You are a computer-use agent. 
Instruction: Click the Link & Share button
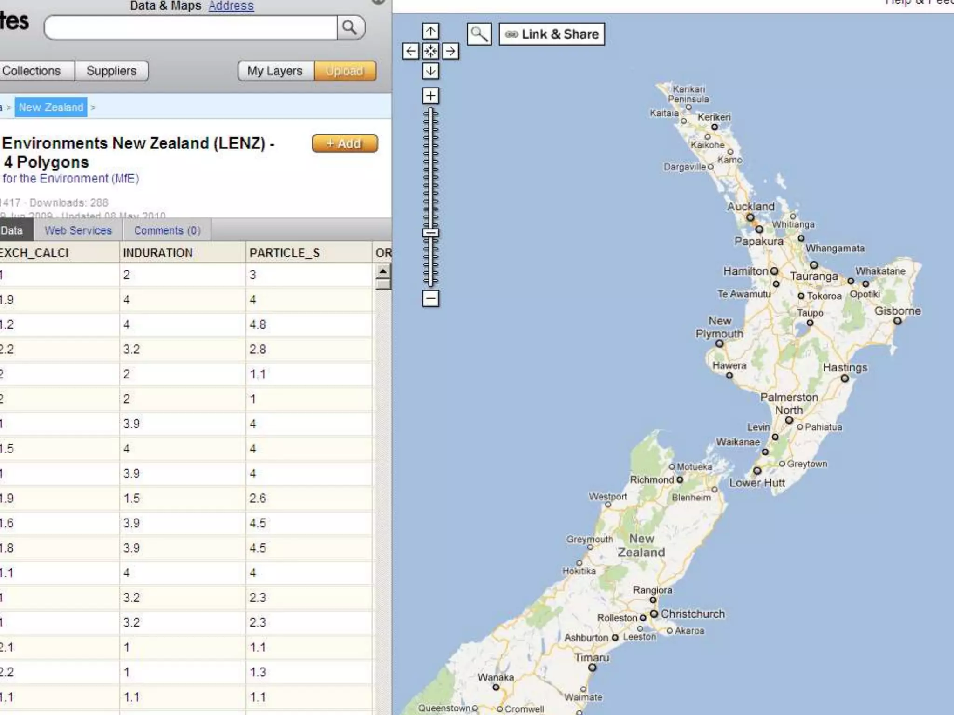pos(552,34)
